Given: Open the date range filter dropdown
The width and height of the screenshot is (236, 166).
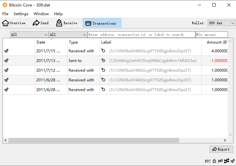Looking at the screenshot, I should [x=29, y=35].
